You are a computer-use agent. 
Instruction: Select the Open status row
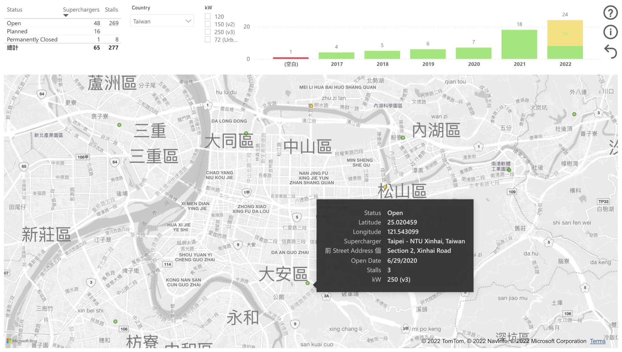[63, 23]
